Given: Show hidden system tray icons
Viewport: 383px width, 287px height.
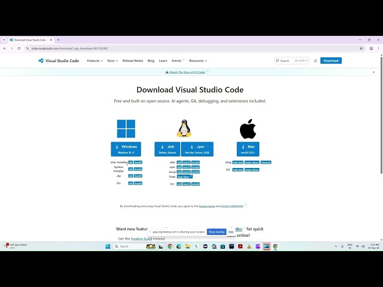Looking at the screenshot, I should (x=336, y=246).
